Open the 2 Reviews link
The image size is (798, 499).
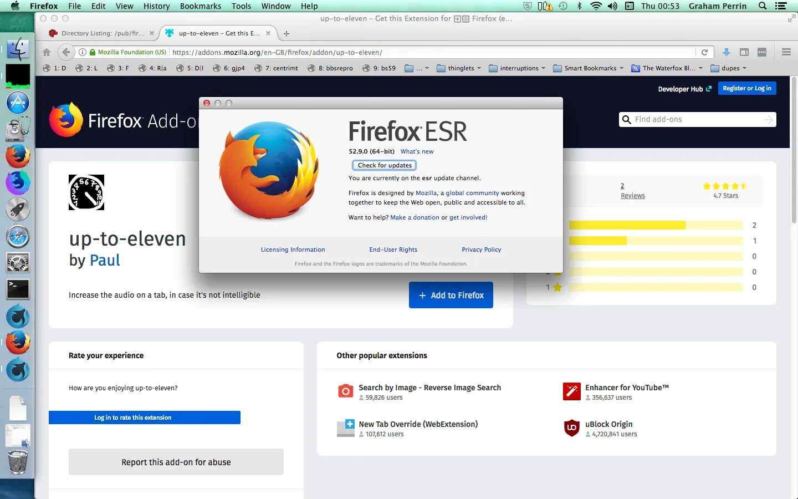coord(633,191)
